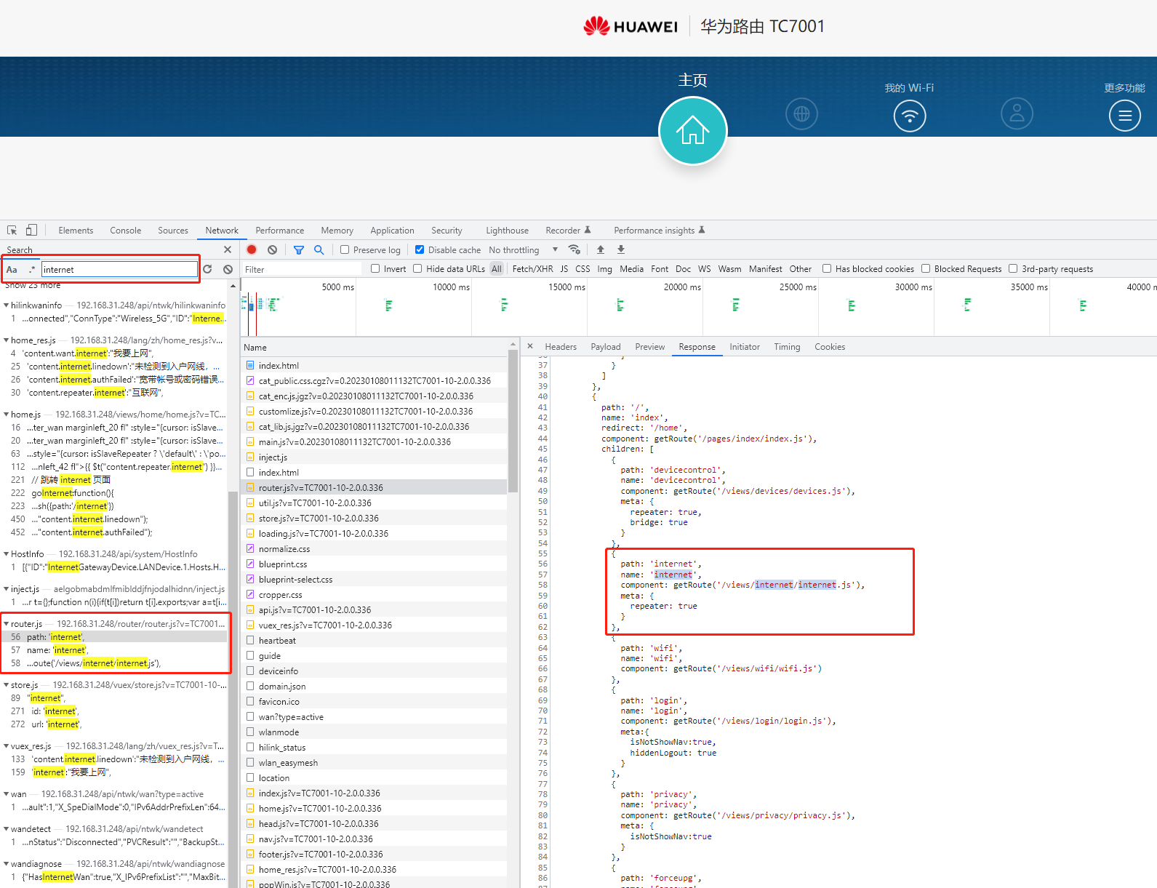Click the Name column header
Image resolution: width=1157 pixels, height=888 pixels.
tap(375, 347)
